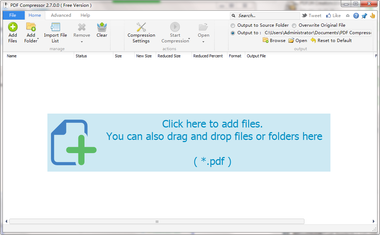Enable Overwrite Original File
The height and width of the screenshot is (235, 380).
(294, 25)
